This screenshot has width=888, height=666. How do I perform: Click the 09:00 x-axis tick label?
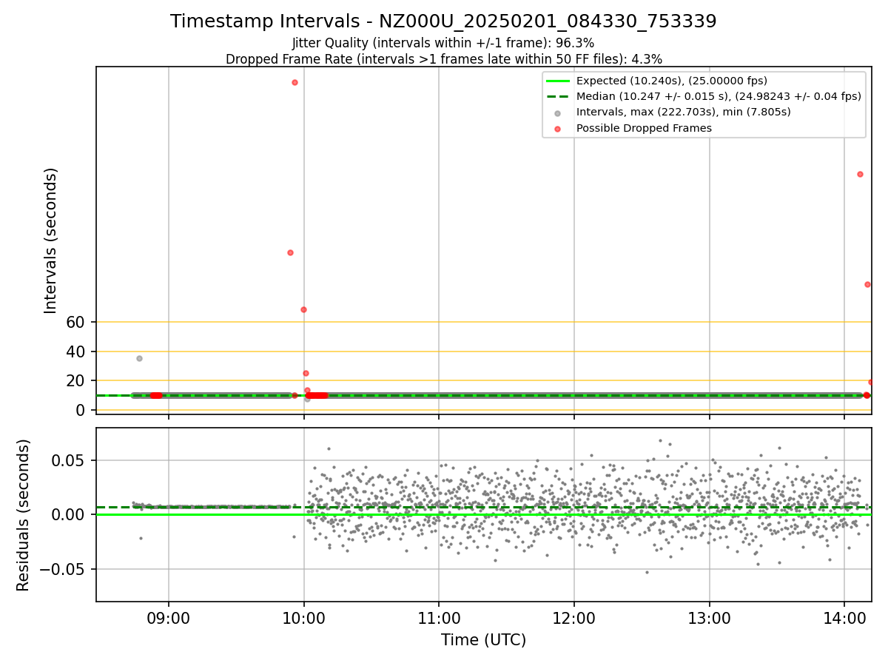click(169, 618)
